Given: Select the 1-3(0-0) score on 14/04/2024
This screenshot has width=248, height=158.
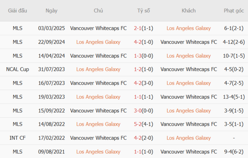Looking at the screenshot, I should click(143, 56).
